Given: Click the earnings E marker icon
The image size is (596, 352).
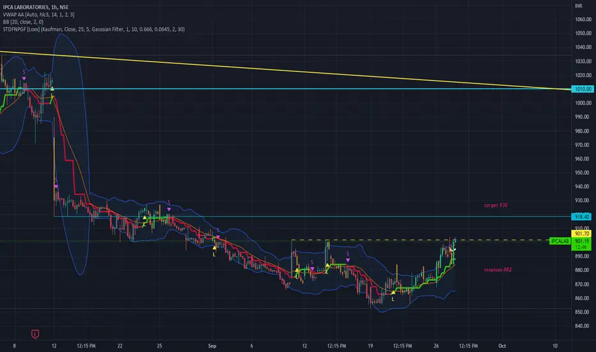Looking at the screenshot, I should click(35, 334).
